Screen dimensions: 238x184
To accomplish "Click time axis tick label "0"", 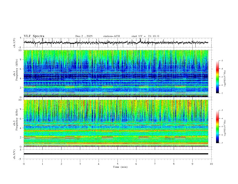I will tap(24, 164).
